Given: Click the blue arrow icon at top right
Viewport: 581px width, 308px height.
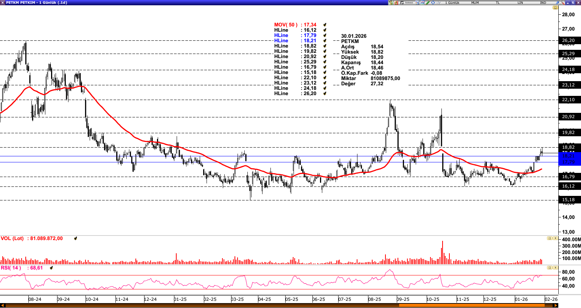Looking at the screenshot, I should (x=557, y=3).
